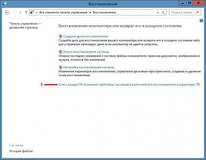Open 'Настройка восстановления системы' link
Screen dimensions: 206x160
tap(89, 67)
